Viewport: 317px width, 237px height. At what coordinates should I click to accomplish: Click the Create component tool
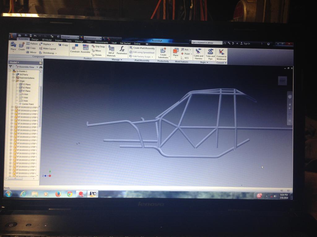(22, 47)
